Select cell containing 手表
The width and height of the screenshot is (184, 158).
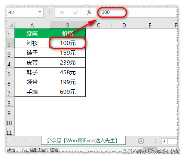(32, 92)
